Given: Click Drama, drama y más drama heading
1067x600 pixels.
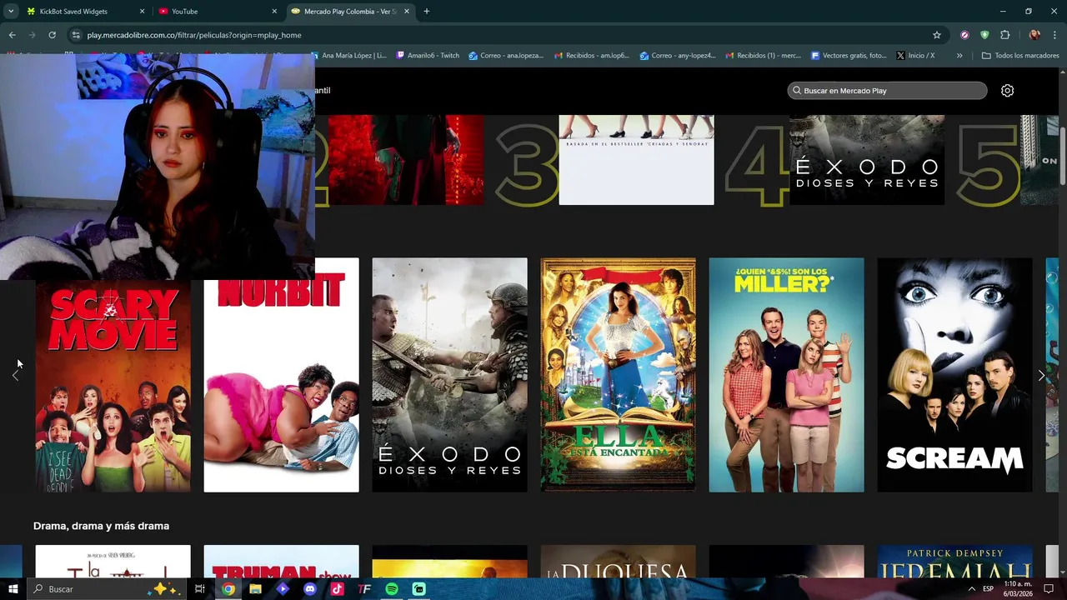Looking at the screenshot, I should click(x=101, y=526).
